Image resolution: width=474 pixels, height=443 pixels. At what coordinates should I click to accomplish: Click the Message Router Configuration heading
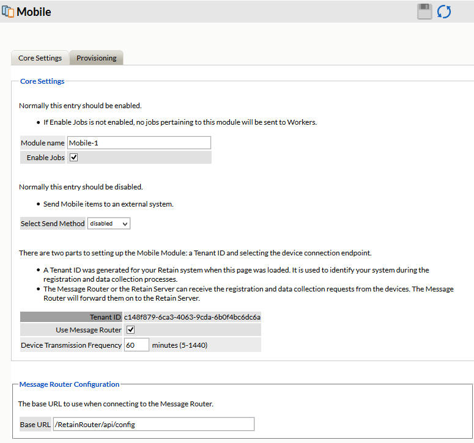(69, 384)
